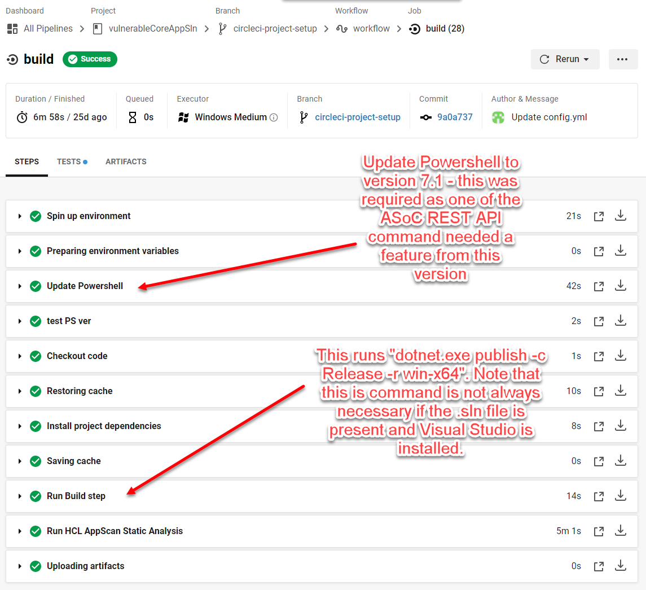Viewport: 646px width, 590px height.
Task: Open vulnerableCoreAppSln project breadcrumb
Action: 153,28
